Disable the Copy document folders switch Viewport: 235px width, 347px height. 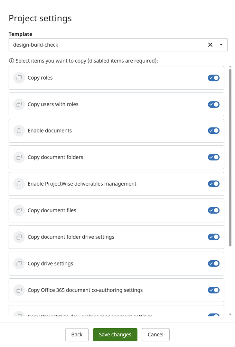coord(213,157)
